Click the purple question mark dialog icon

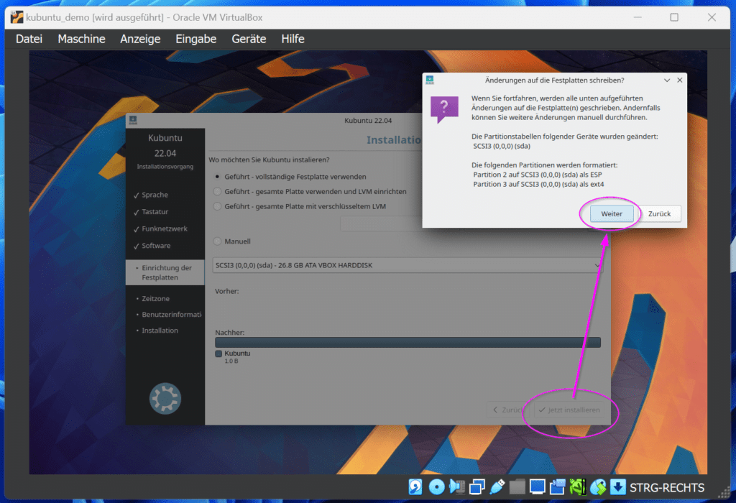coord(444,109)
